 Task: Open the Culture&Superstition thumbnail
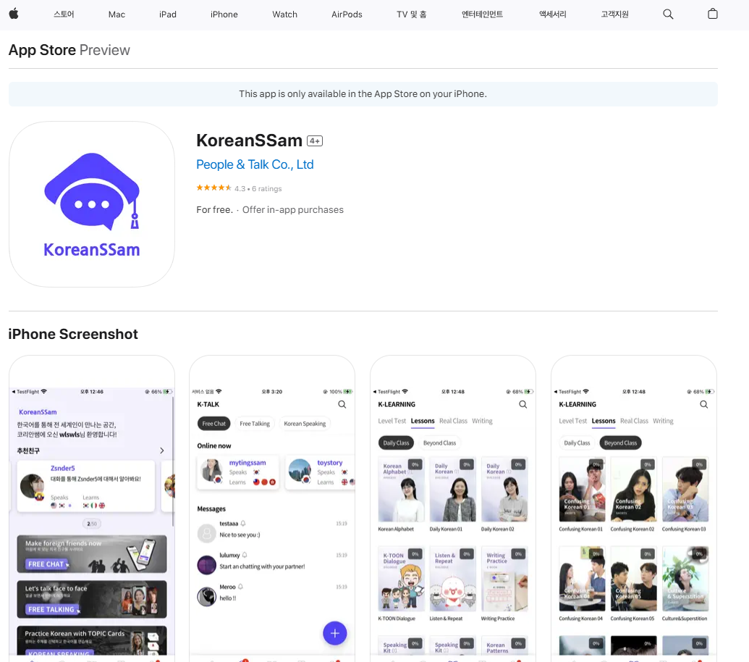click(685, 579)
